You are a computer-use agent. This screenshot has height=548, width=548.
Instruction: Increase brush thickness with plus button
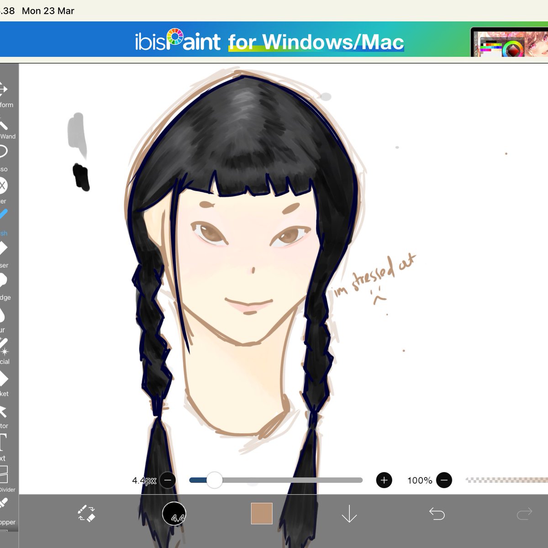point(384,480)
